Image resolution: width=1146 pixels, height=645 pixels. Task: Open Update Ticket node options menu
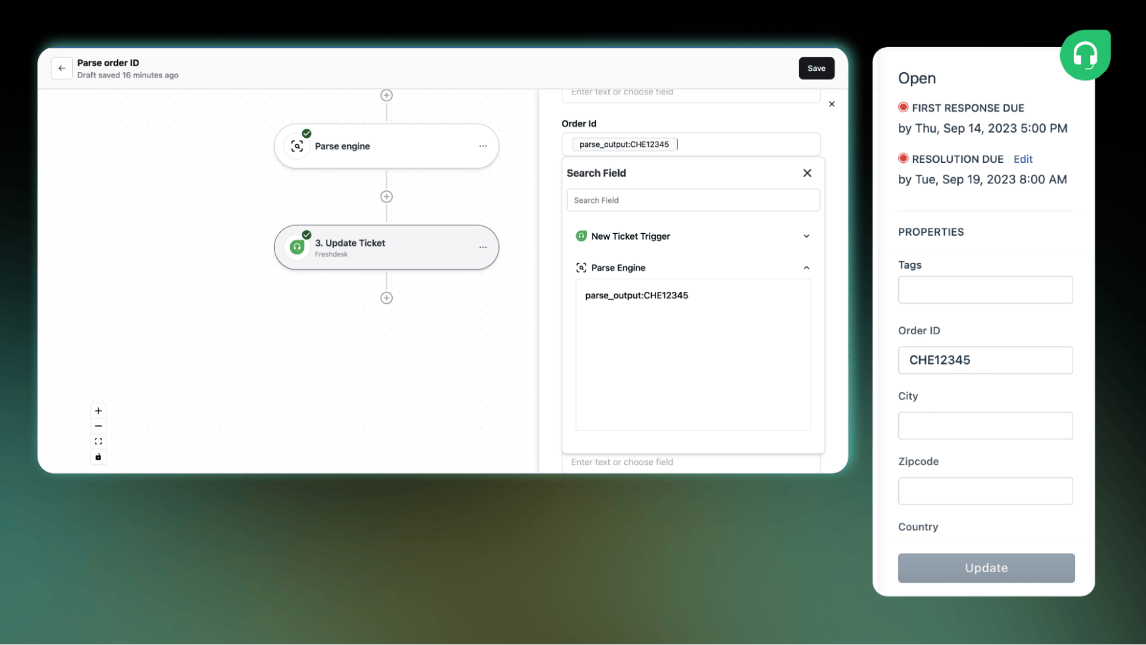point(482,248)
